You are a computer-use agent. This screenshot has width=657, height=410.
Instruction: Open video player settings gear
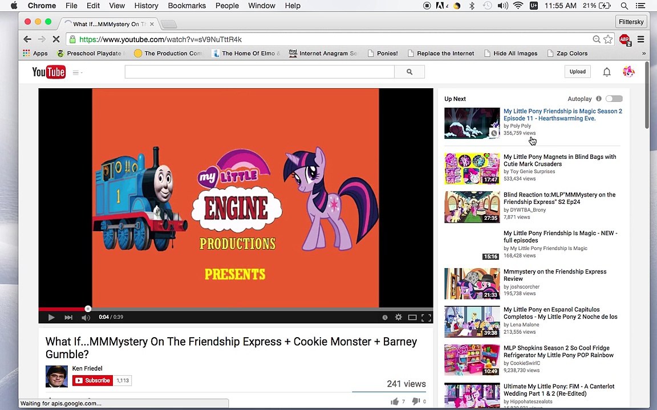click(x=399, y=317)
